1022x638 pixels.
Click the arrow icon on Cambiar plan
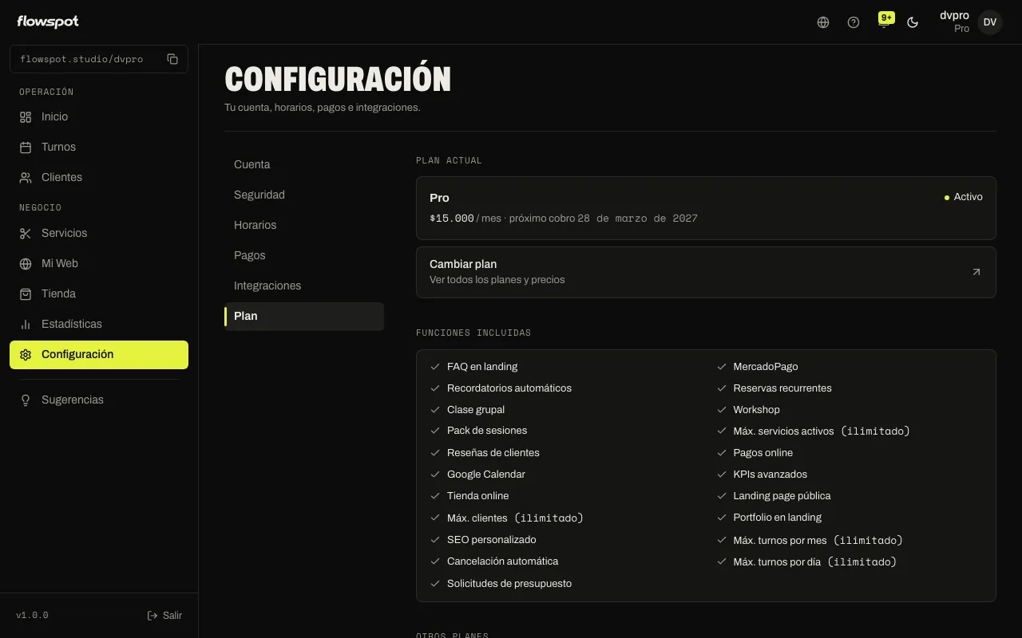coord(976,272)
